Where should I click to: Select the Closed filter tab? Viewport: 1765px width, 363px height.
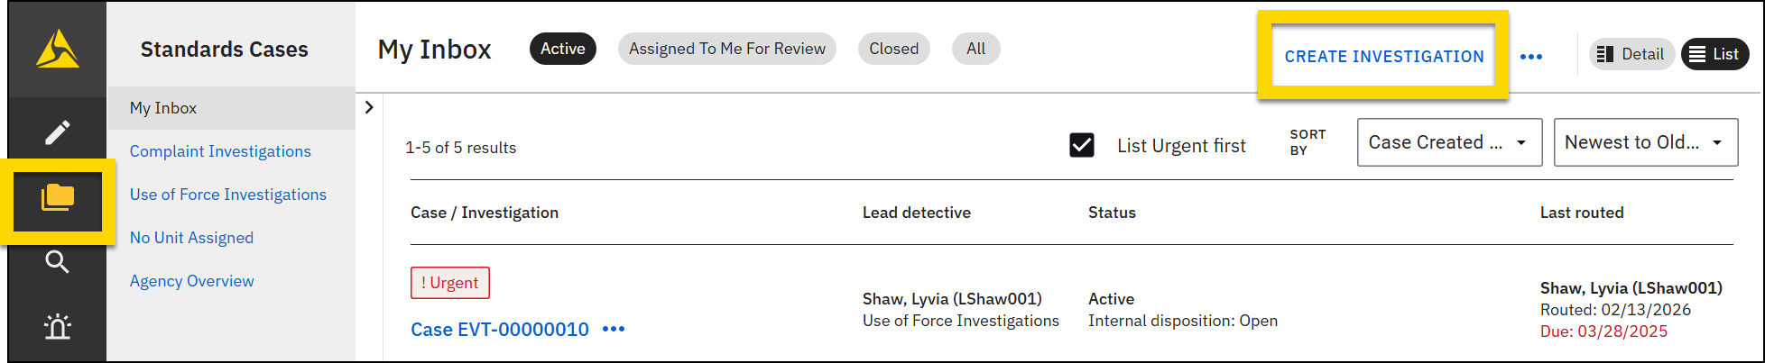click(893, 49)
